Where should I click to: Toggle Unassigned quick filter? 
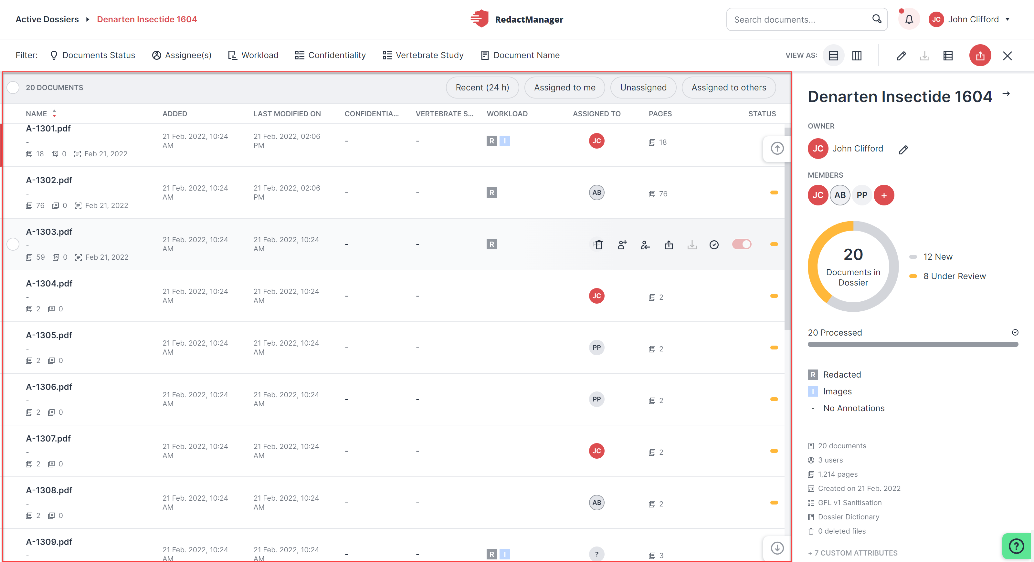[x=643, y=88]
